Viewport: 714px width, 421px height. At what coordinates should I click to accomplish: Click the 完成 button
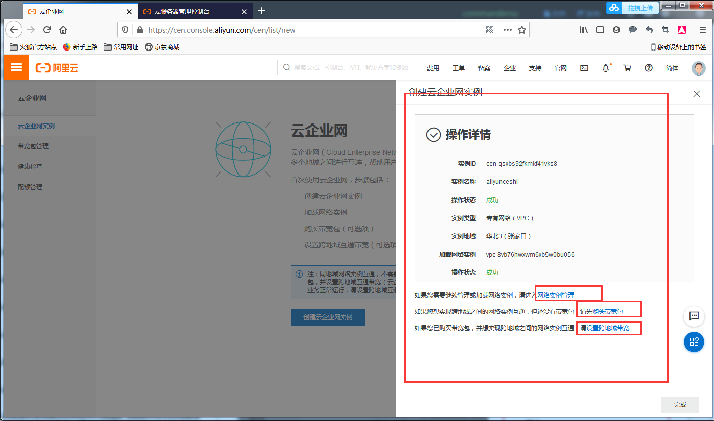(680, 404)
